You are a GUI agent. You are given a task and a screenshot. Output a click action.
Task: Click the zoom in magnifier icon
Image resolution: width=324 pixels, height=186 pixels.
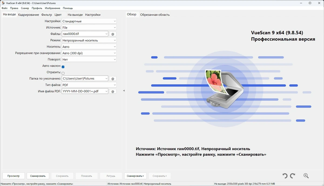(x=306, y=176)
